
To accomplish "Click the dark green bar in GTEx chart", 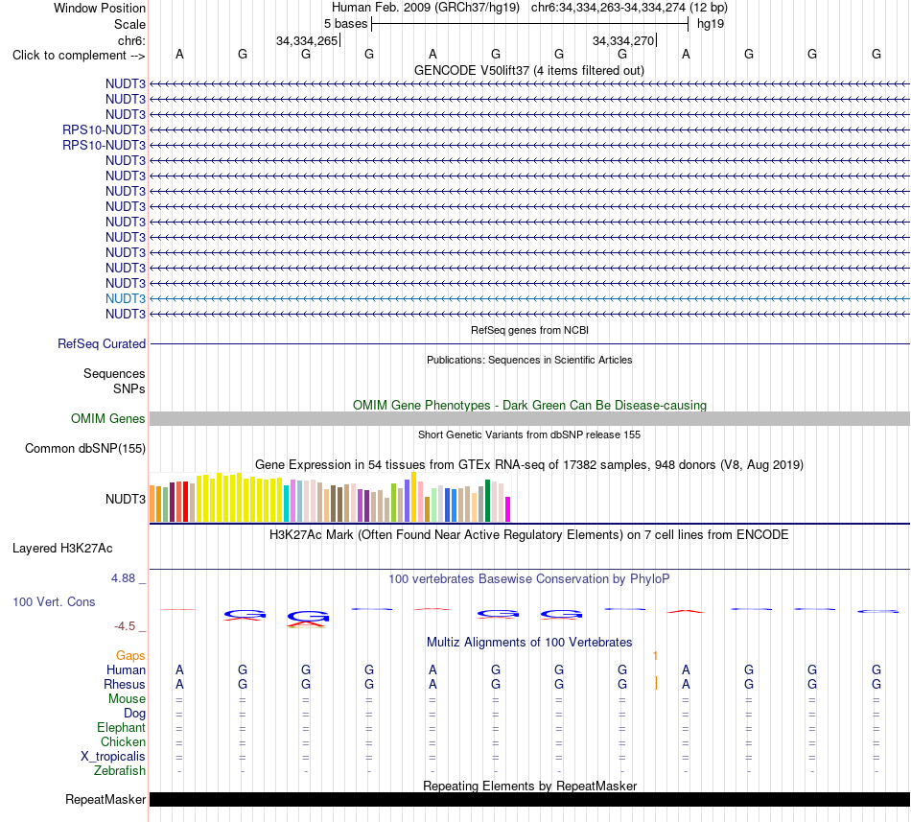I will pos(487,501).
